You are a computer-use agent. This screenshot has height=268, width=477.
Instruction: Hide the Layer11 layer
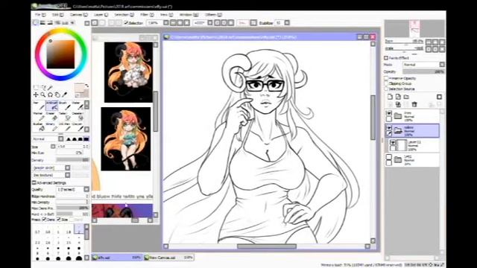(393, 142)
